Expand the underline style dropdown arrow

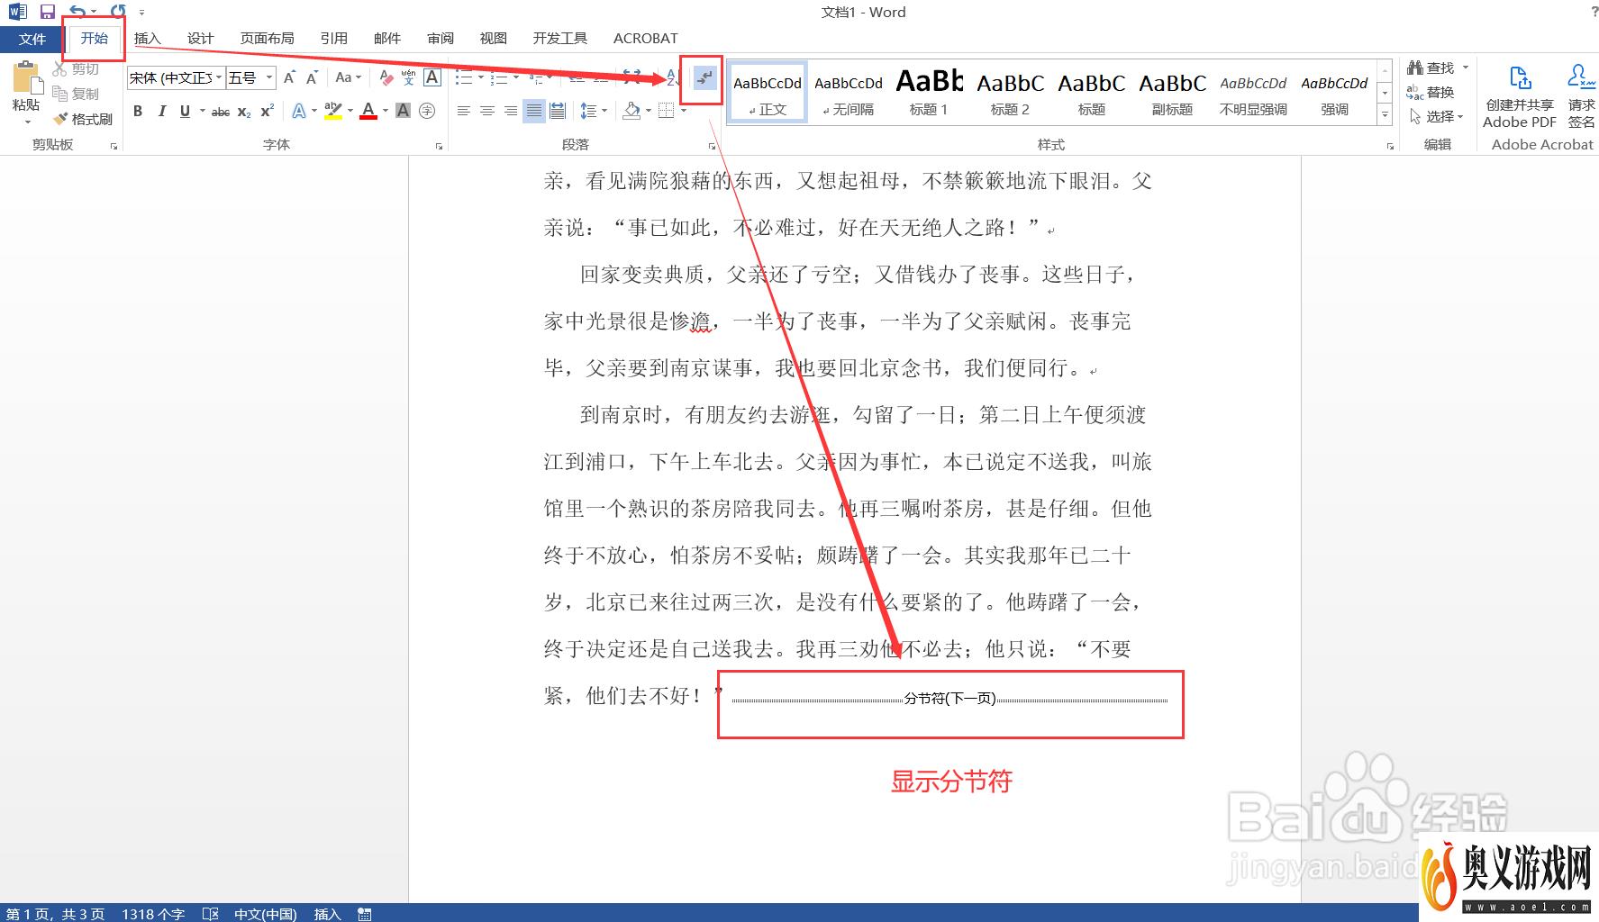[x=202, y=112]
